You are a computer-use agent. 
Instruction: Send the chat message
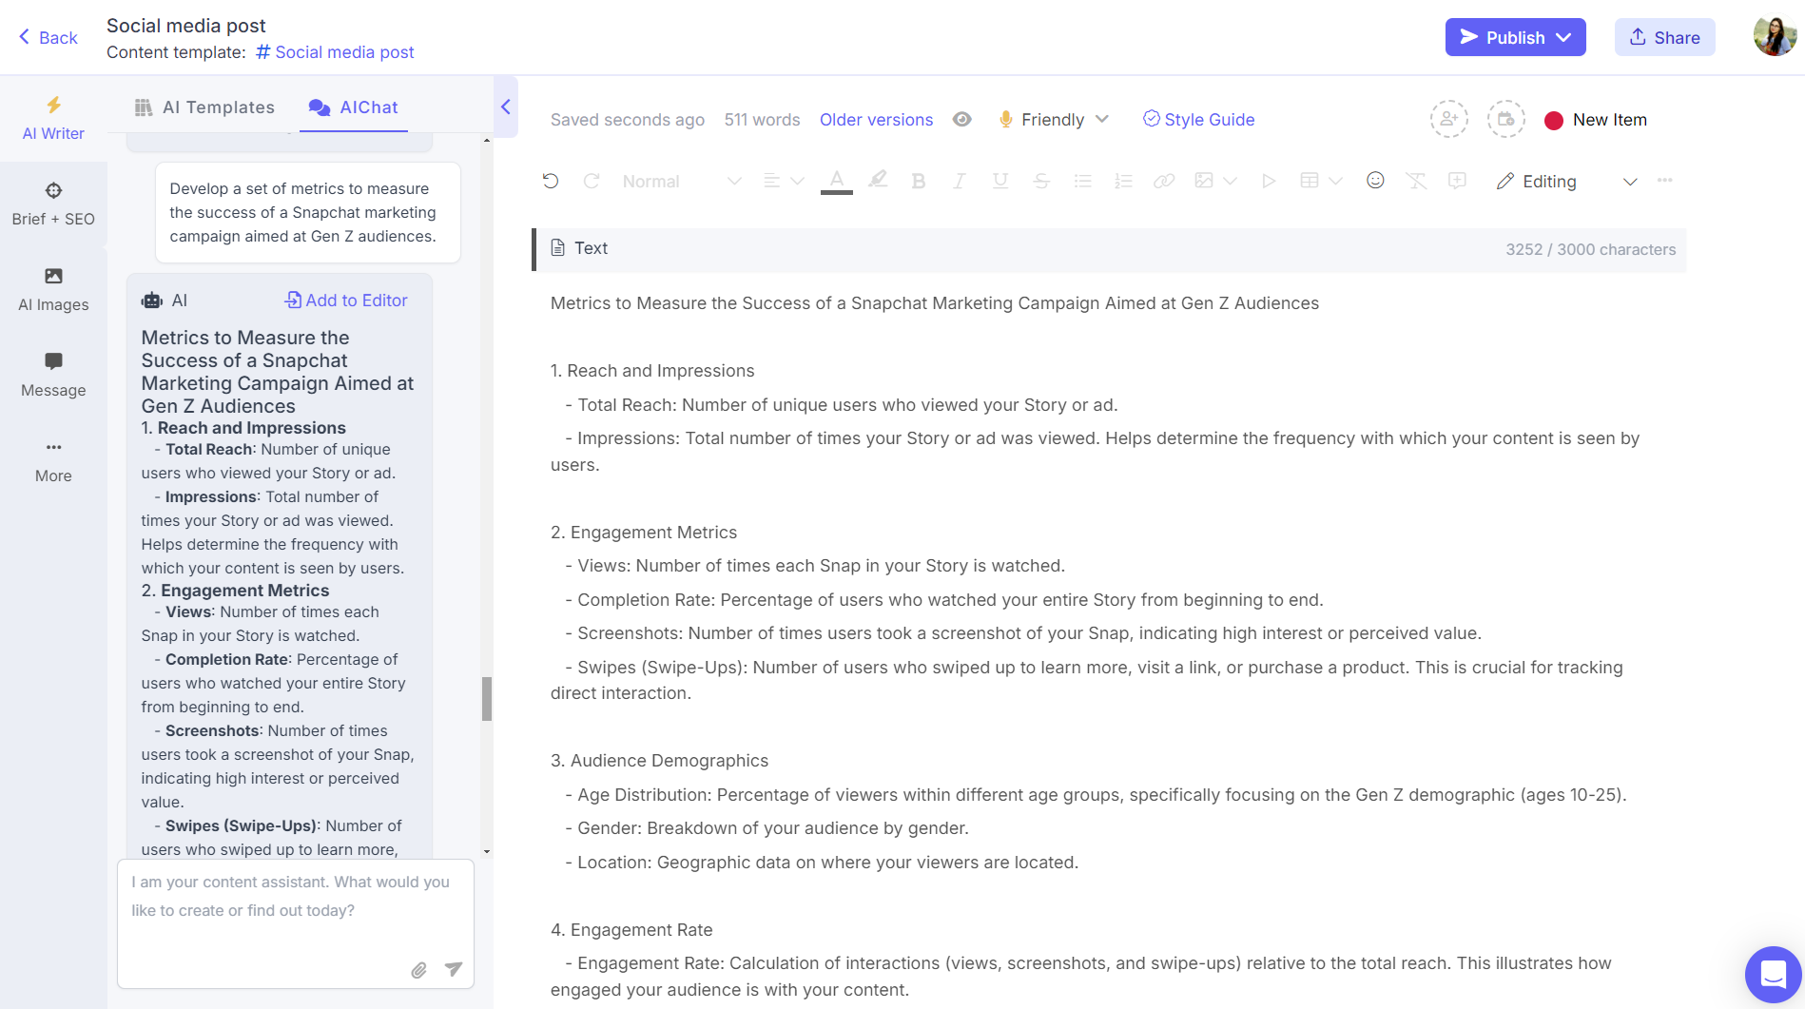(x=454, y=969)
